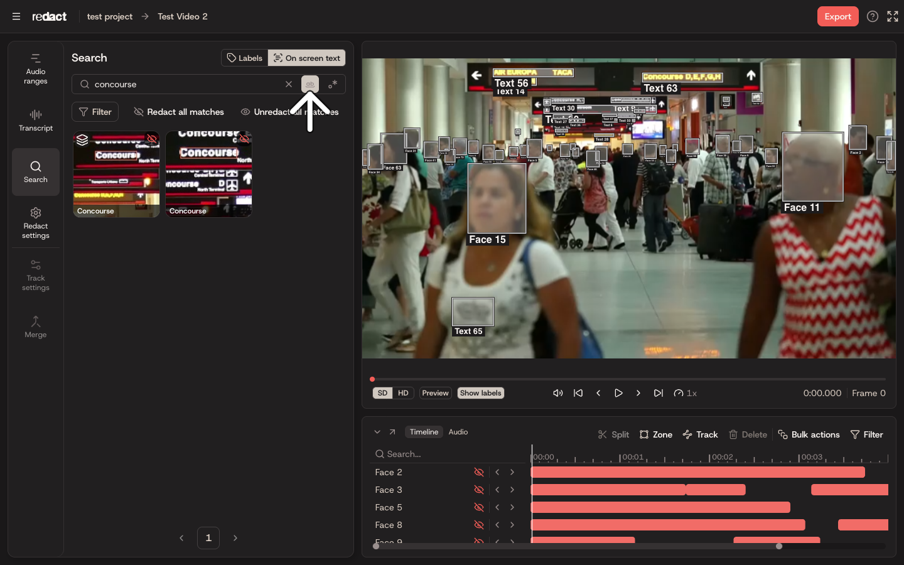This screenshot has width=904, height=565.
Task: Play the video
Action: 618,393
